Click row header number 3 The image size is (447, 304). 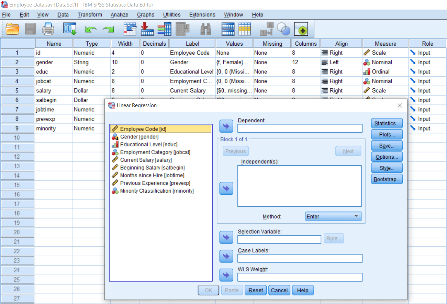point(18,72)
